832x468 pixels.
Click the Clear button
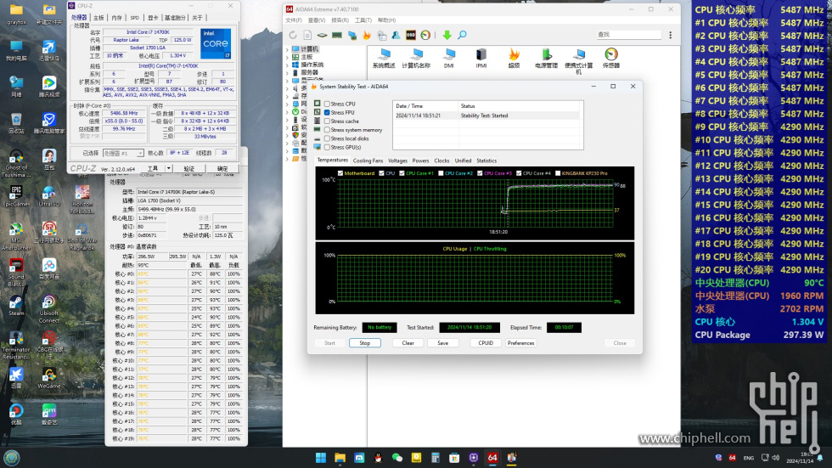click(x=408, y=343)
